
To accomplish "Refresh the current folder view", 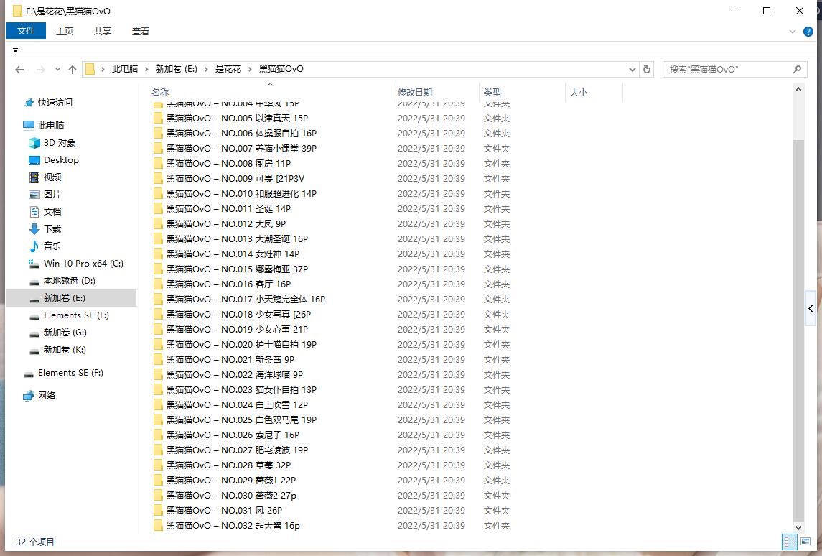I will (x=647, y=69).
